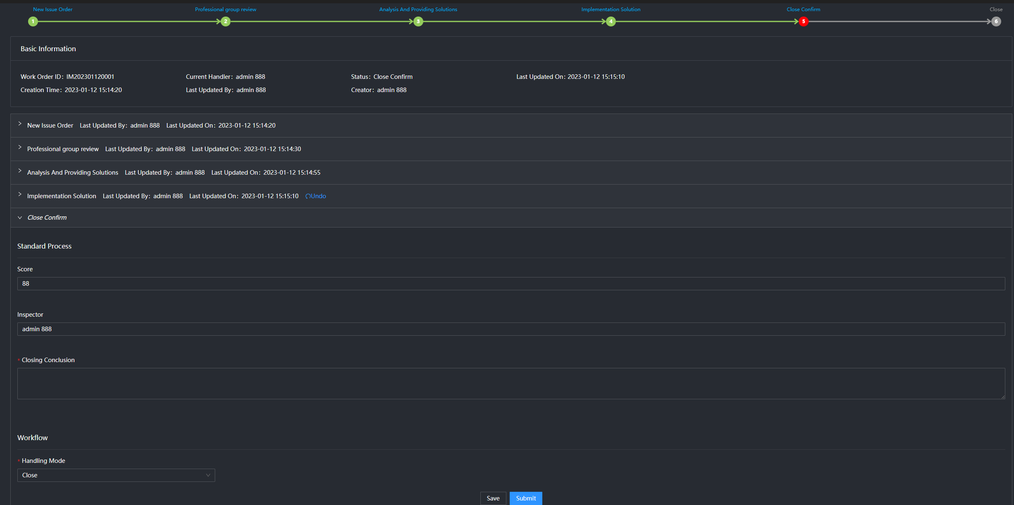Click the circular Undo icon
The image size is (1014, 505).
tap(307, 196)
